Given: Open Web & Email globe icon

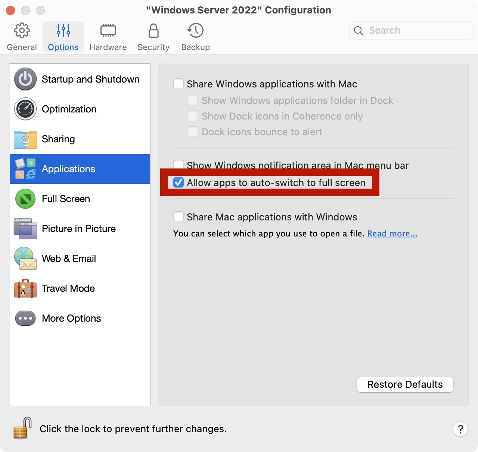Looking at the screenshot, I should point(25,258).
